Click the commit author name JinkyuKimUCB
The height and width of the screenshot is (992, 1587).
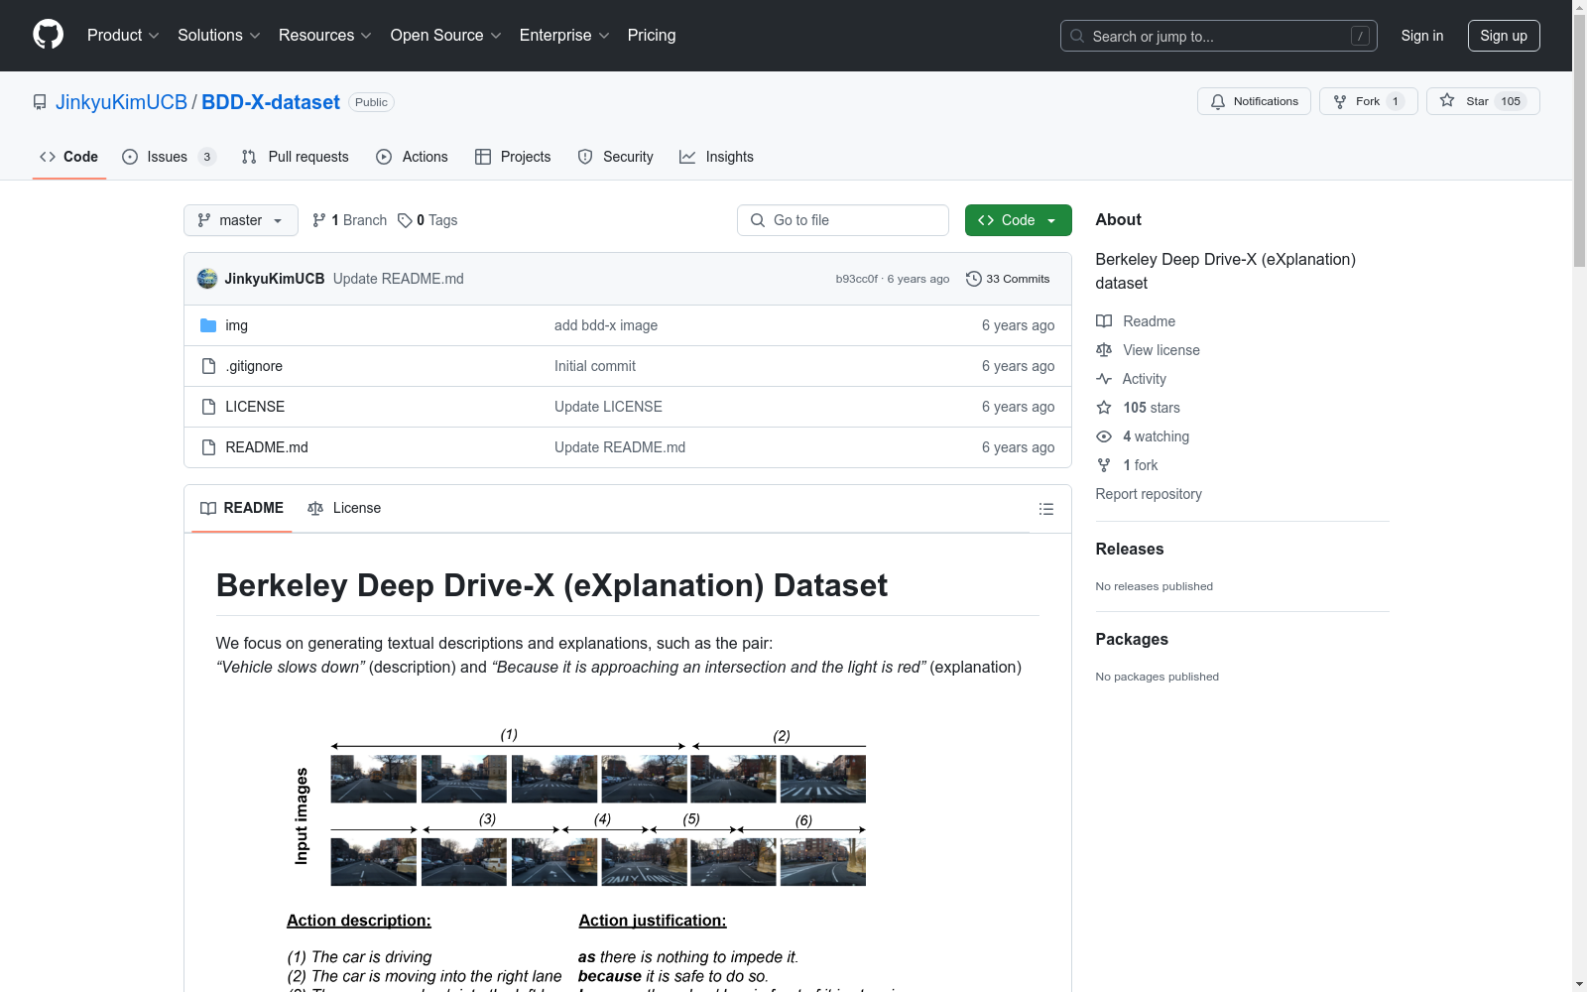275,279
